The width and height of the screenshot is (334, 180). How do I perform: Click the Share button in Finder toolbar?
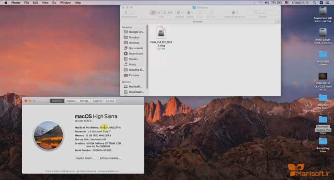point(200,13)
